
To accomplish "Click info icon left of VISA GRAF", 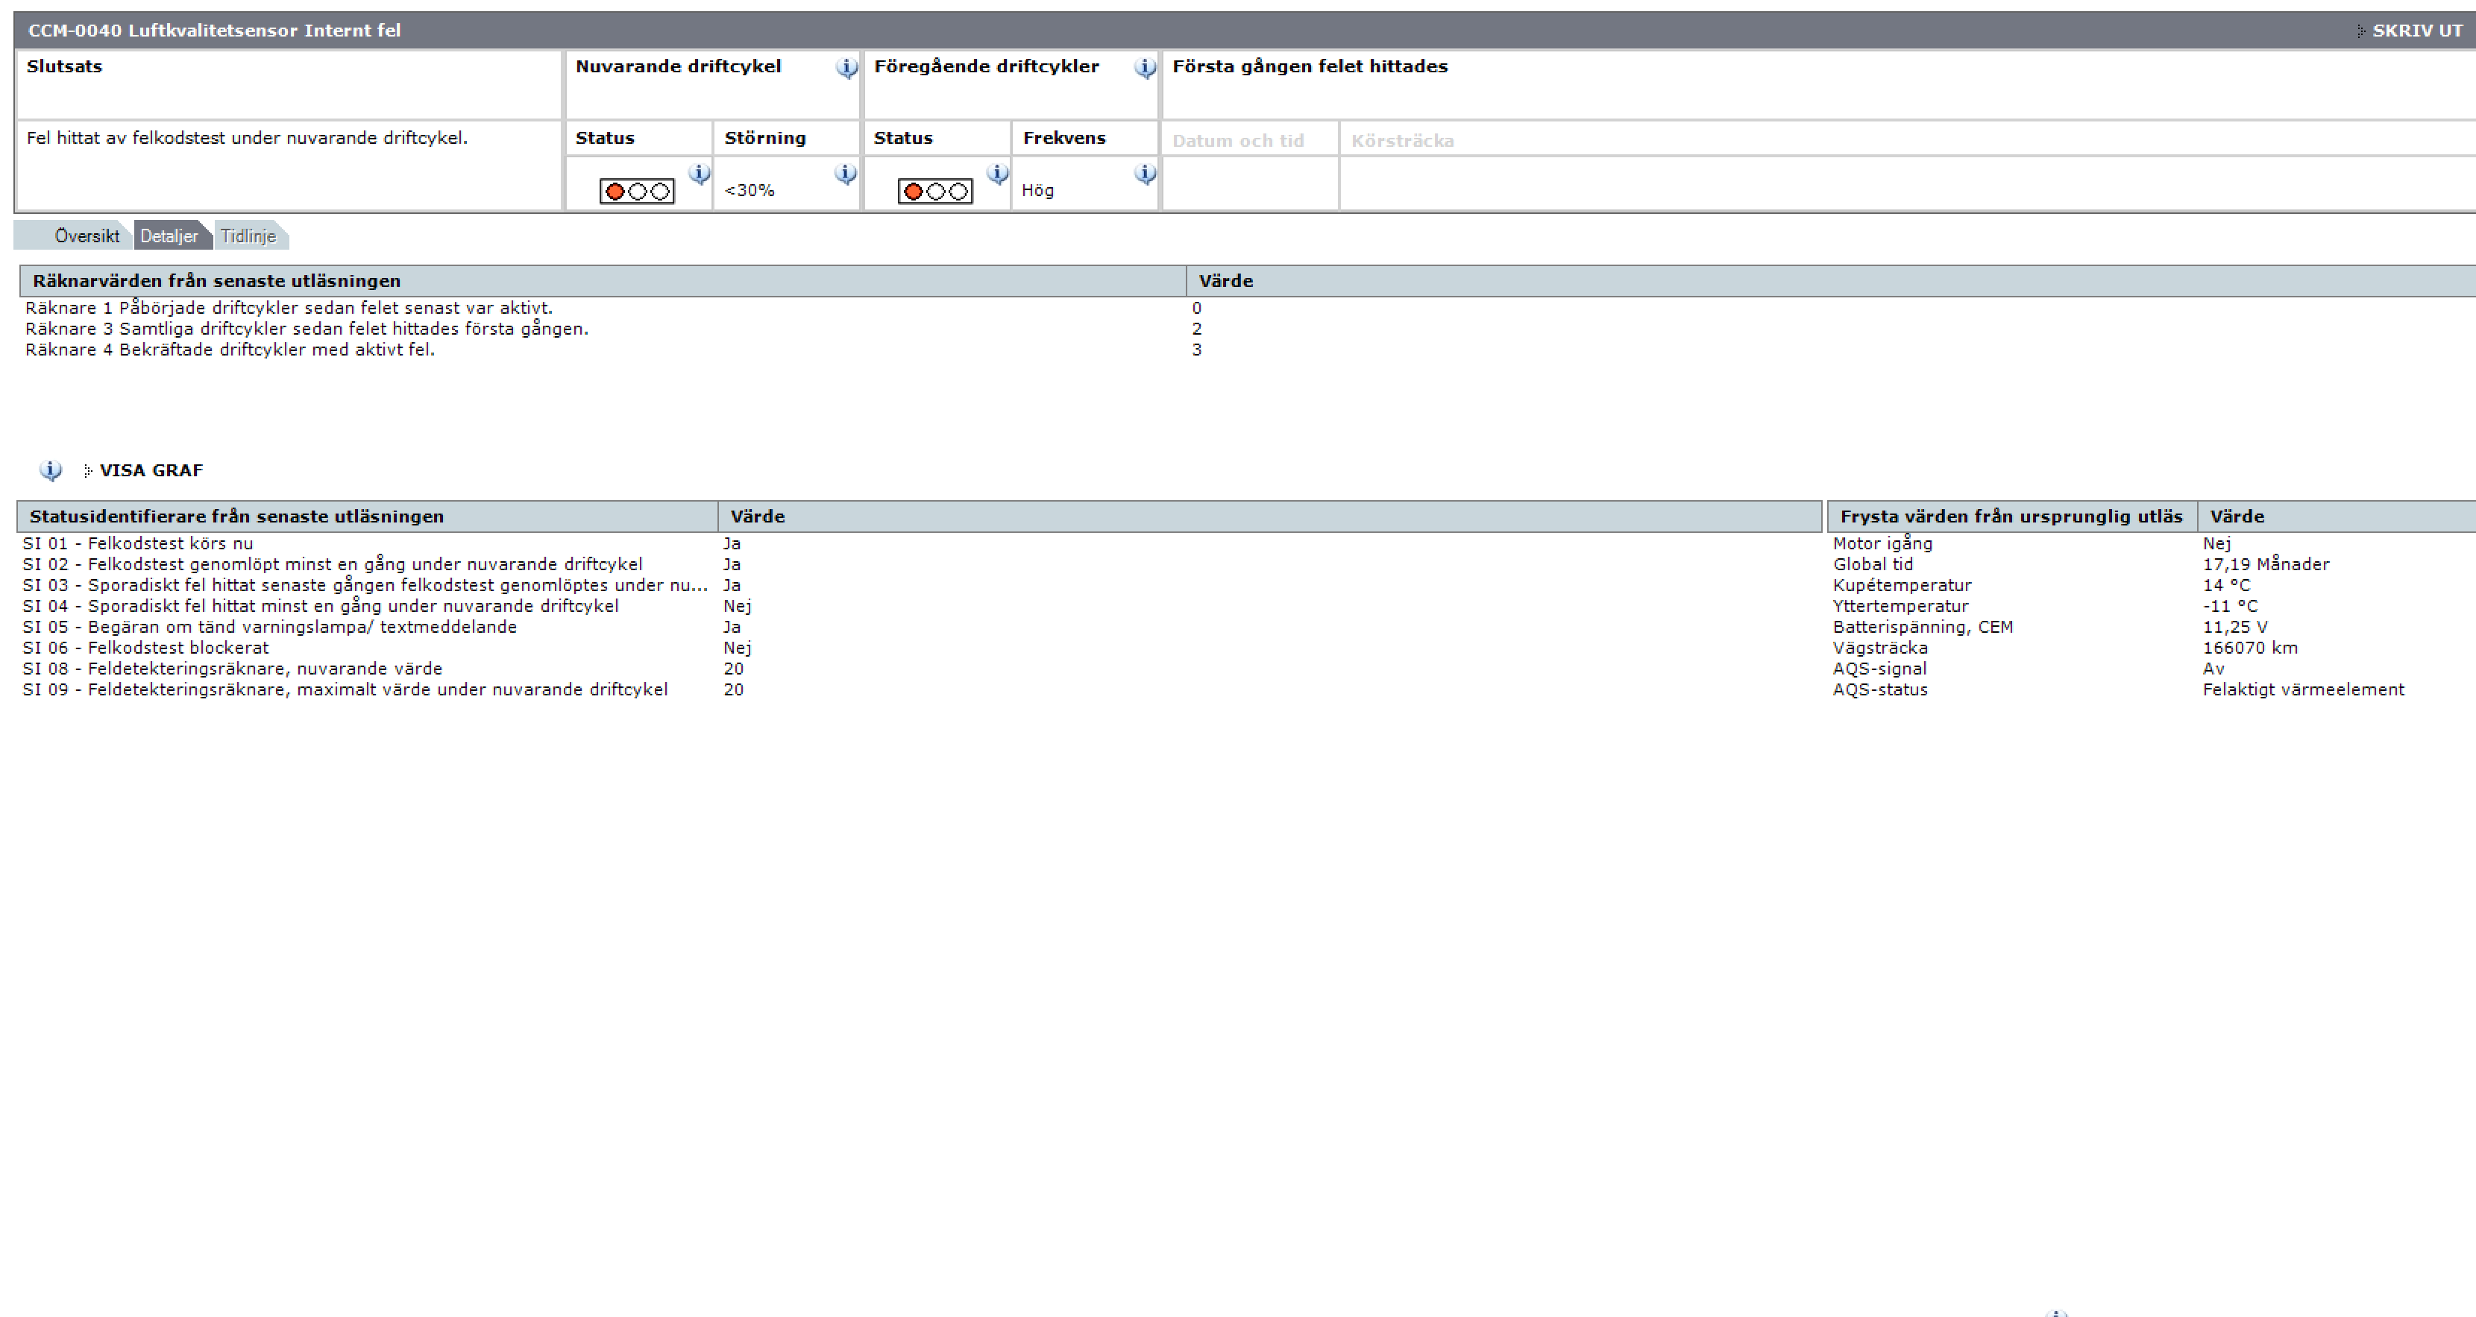I will [x=50, y=470].
